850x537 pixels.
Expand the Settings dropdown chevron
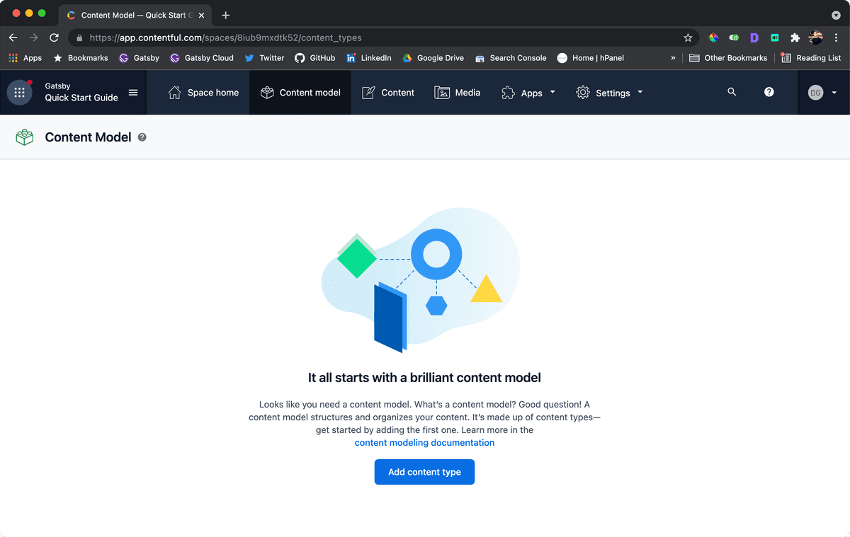(640, 92)
